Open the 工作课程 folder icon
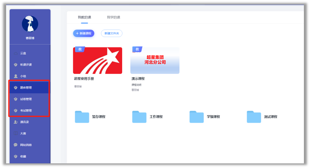The height and width of the screenshot is (168, 310). click(x=139, y=117)
